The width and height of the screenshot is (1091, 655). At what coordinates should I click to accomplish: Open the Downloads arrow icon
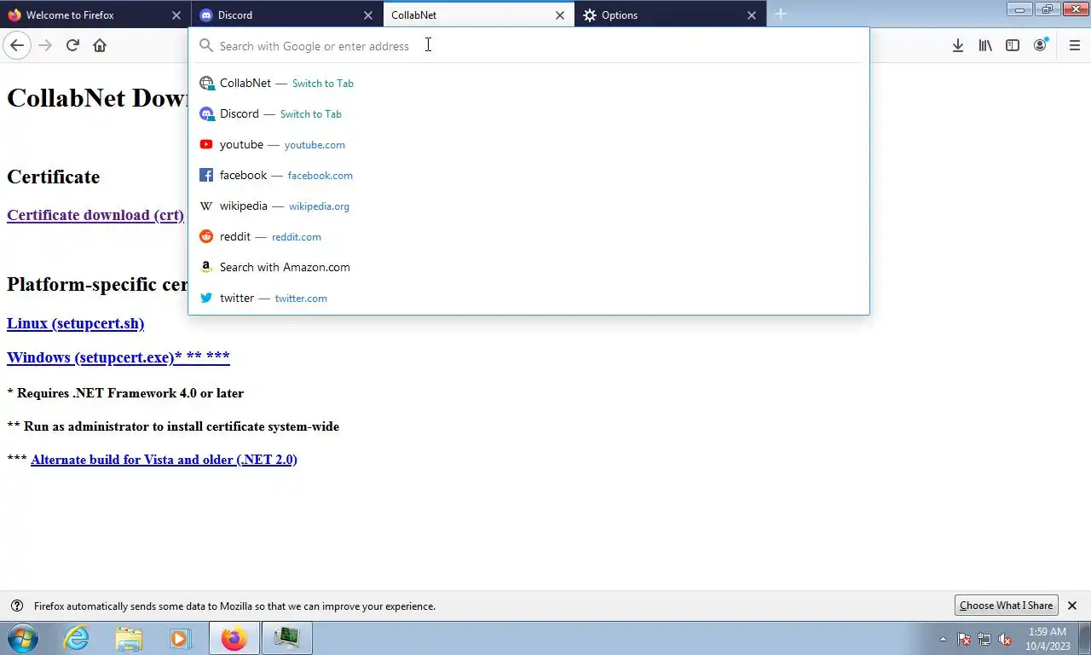(x=958, y=45)
